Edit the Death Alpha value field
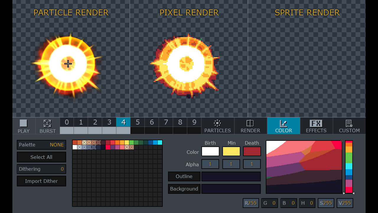 tap(252, 164)
